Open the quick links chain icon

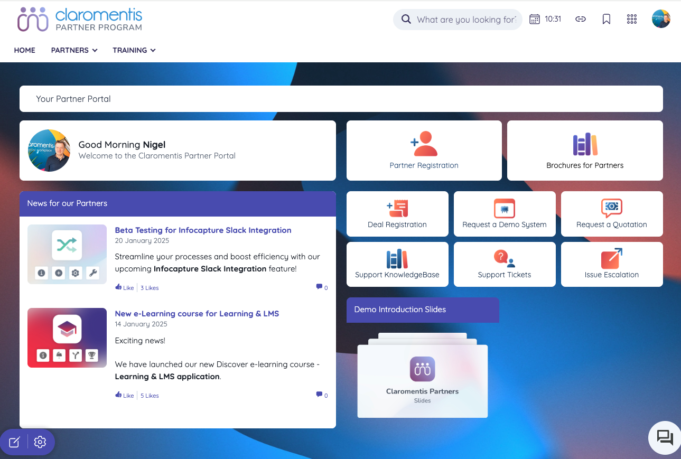[x=581, y=20]
